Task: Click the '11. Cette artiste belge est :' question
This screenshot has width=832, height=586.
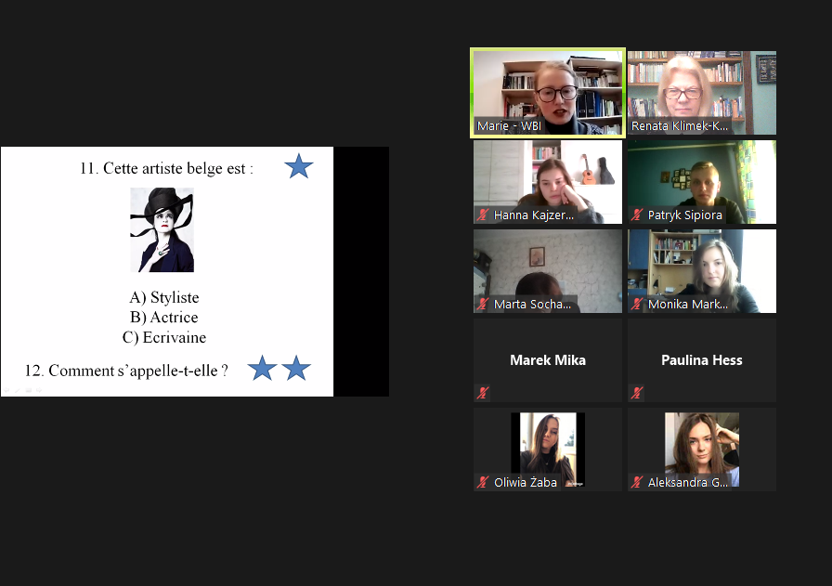Action: (166, 168)
